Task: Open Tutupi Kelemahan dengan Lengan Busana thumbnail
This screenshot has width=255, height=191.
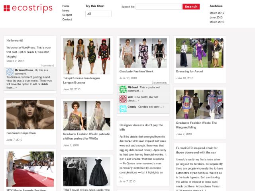Action: (x=87, y=56)
